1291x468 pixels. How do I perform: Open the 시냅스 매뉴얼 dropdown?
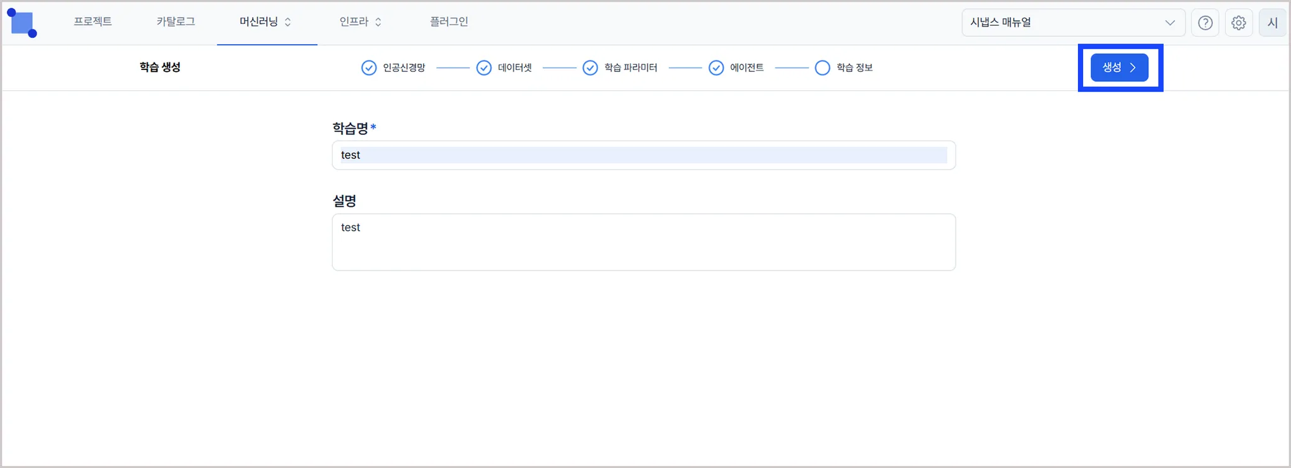tap(1073, 23)
